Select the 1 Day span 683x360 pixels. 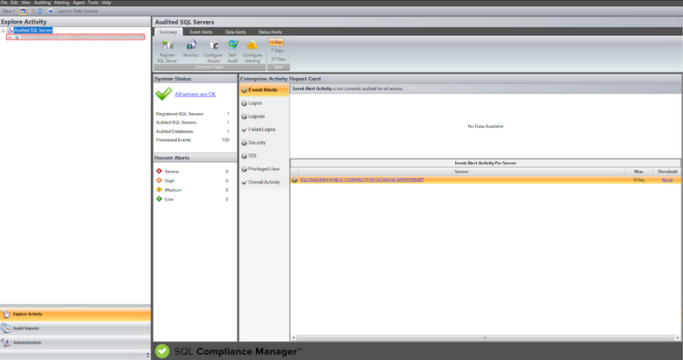pos(276,42)
